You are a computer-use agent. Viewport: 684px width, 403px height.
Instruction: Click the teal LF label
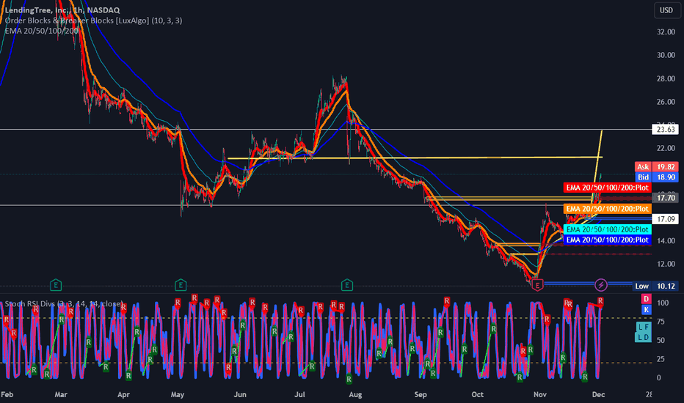(x=643, y=327)
